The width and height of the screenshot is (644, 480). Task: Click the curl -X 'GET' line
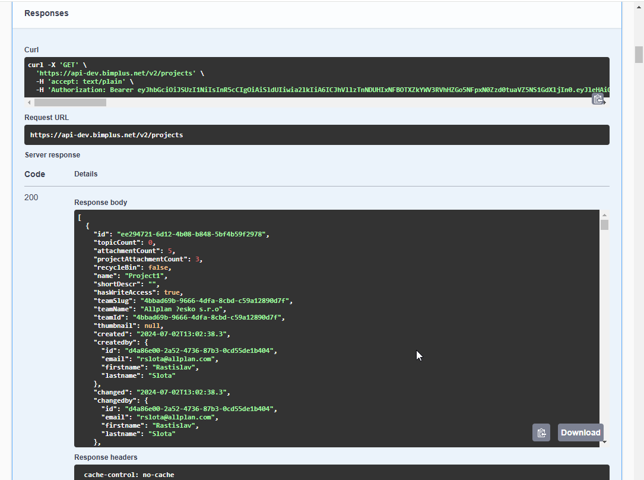coord(57,65)
